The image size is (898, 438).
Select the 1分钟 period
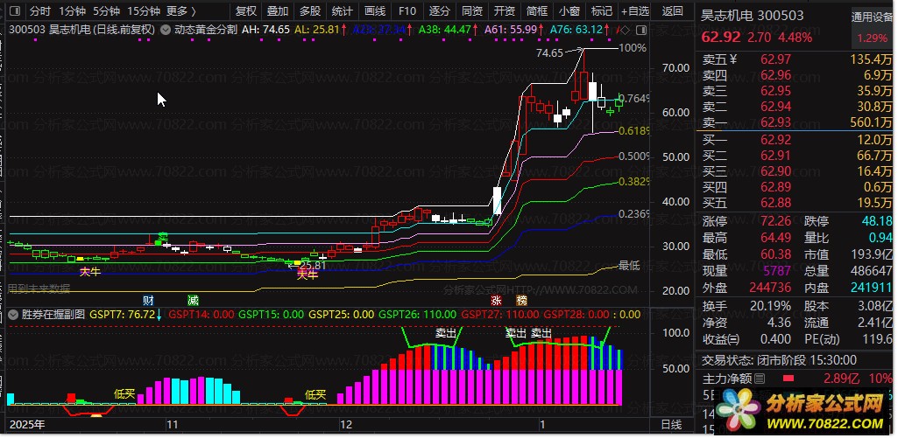coord(72,10)
